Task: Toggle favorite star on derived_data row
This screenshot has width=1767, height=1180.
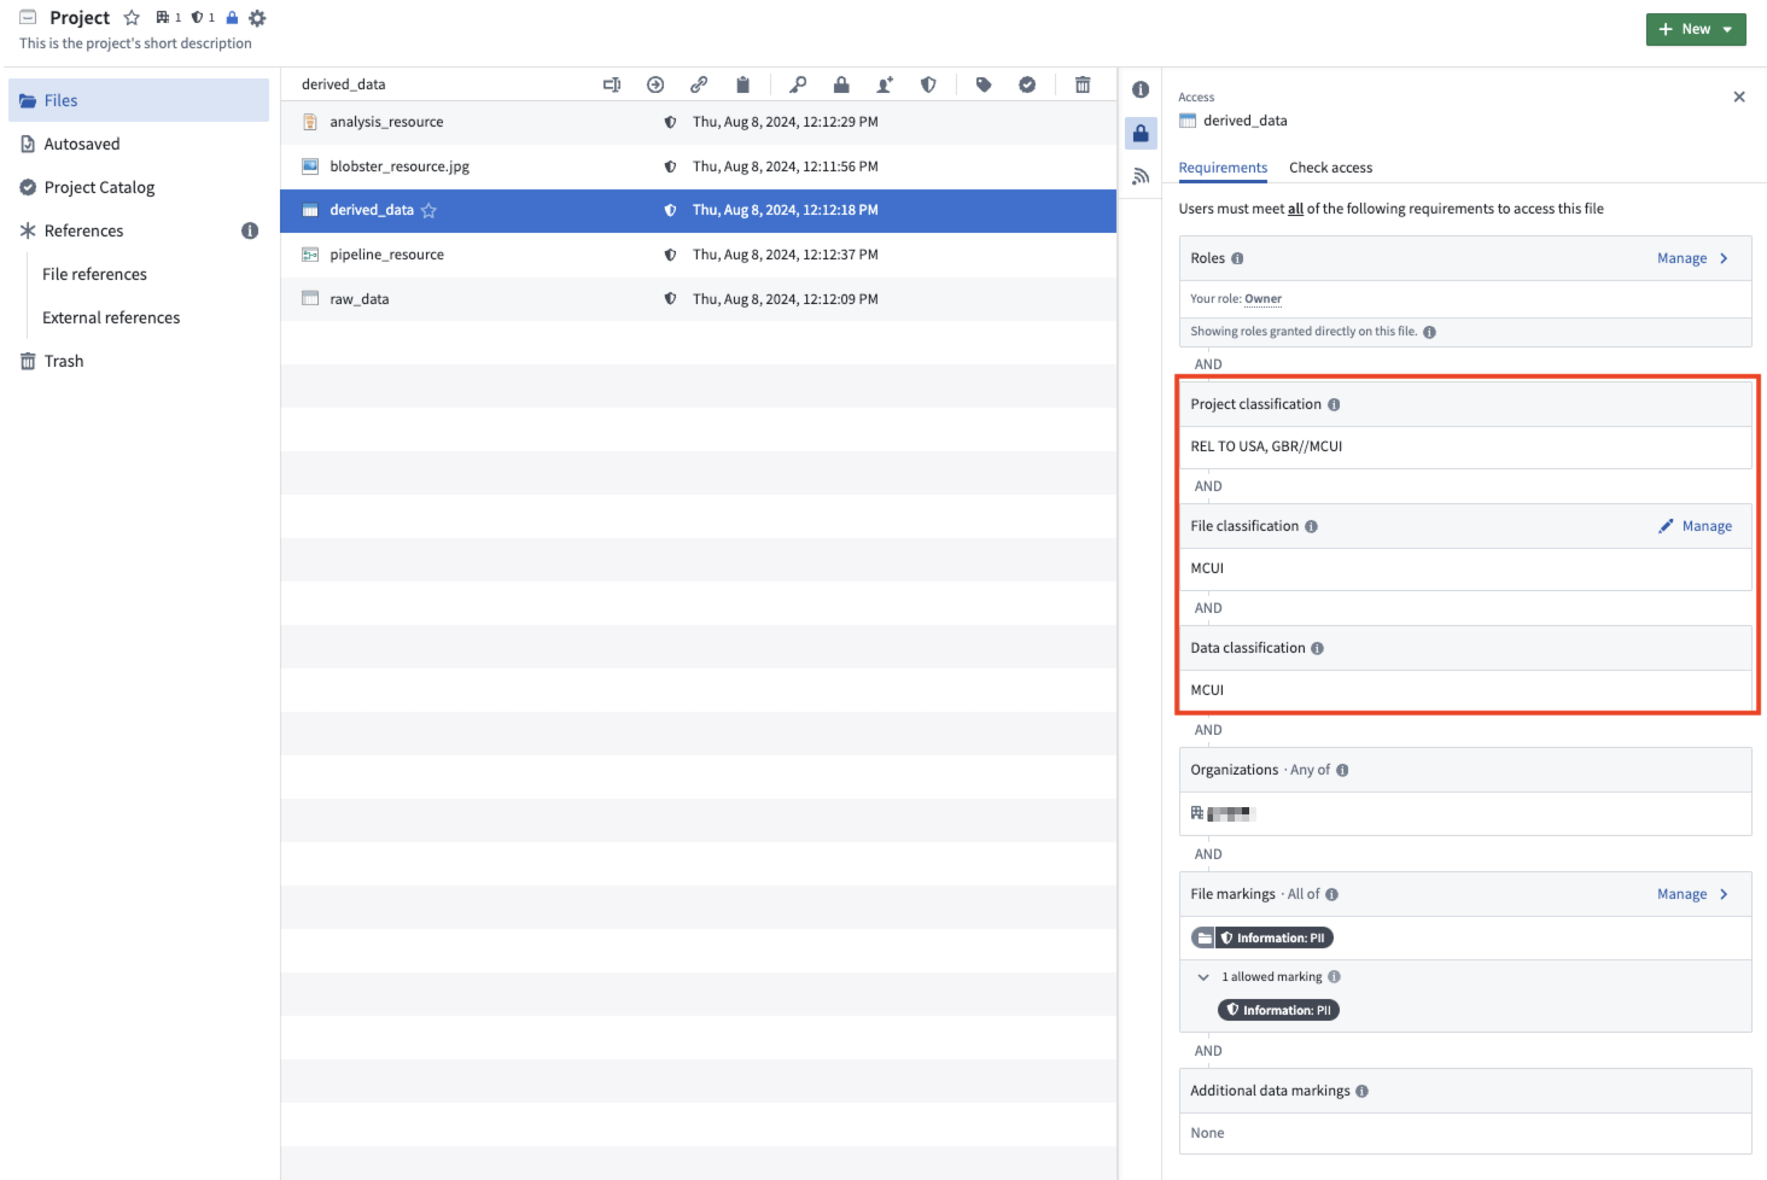Action: point(428,210)
